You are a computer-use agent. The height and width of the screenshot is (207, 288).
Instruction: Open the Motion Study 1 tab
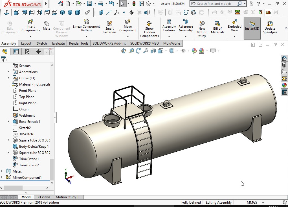point(67,197)
